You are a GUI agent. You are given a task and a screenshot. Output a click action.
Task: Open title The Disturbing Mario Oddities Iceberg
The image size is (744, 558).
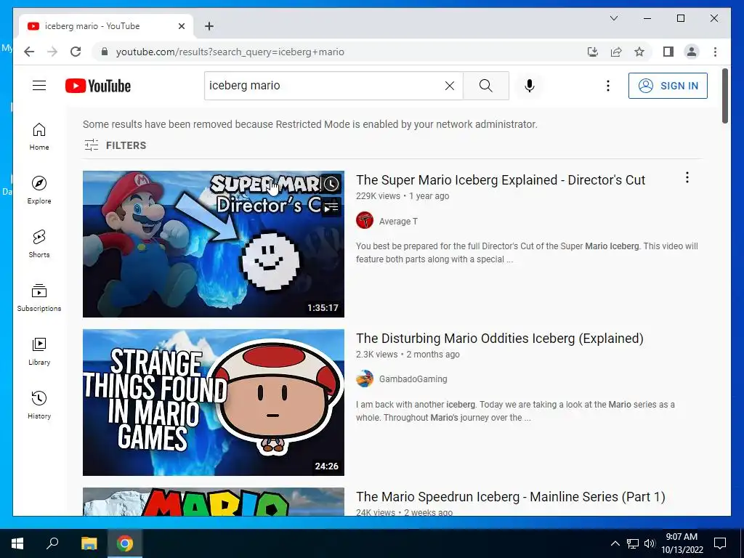click(x=500, y=339)
